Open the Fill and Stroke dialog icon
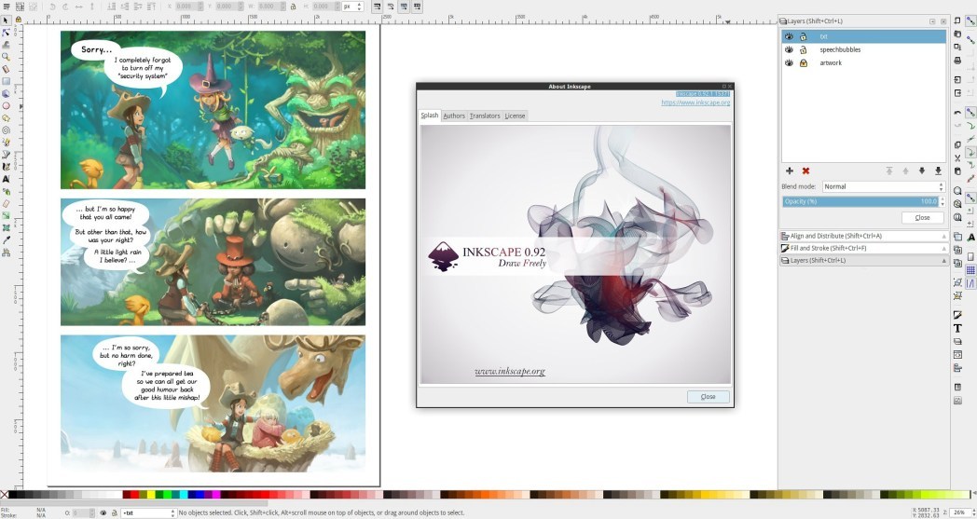The width and height of the screenshot is (977, 519). click(x=957, y=314)
